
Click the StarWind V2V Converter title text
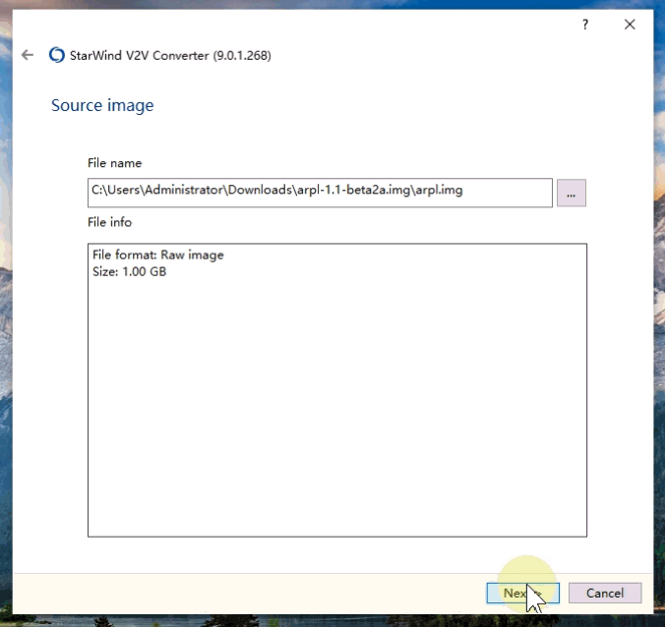click(170, 55)
